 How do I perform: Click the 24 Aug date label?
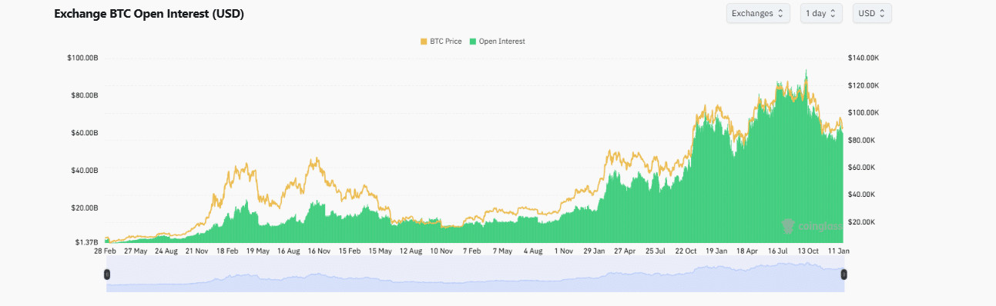(x=166, y=251)
